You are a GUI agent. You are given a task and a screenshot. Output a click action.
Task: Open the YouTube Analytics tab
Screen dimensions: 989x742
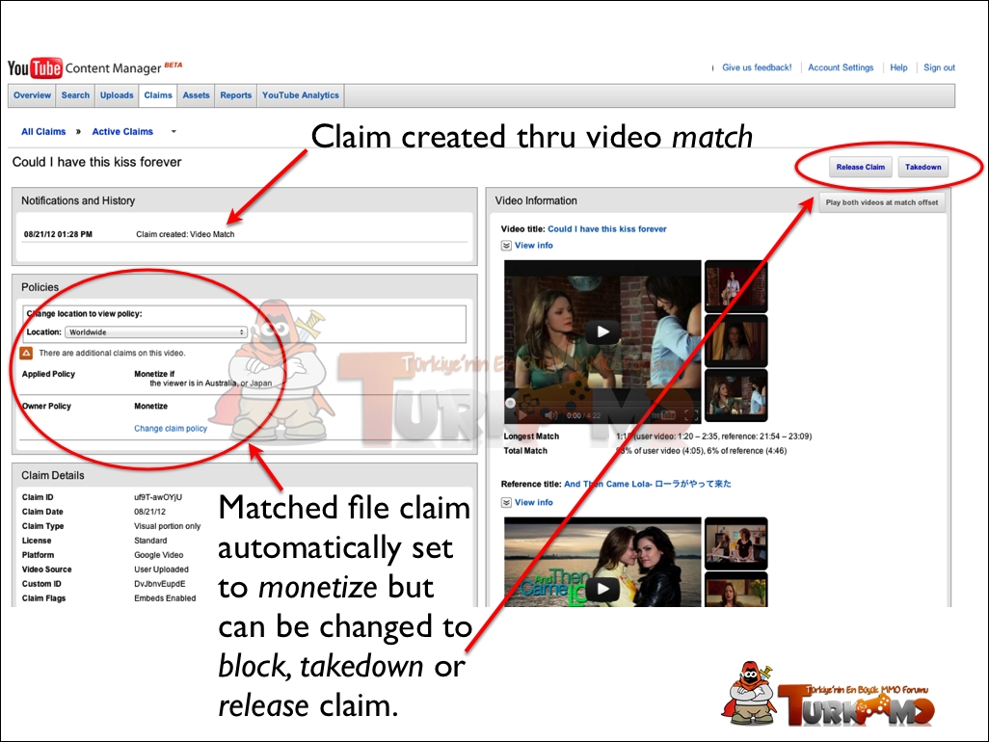tap(300, 95)
